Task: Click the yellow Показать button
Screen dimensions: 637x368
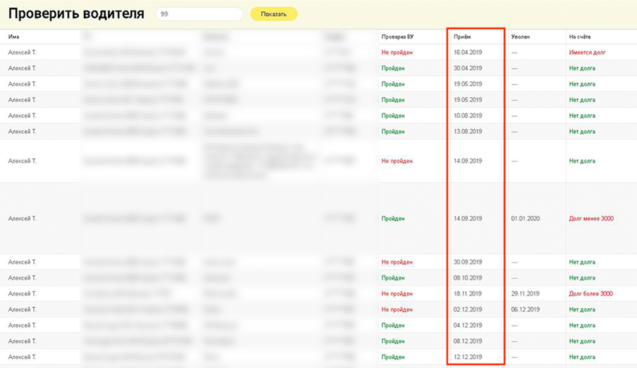Action: (274, 14)
